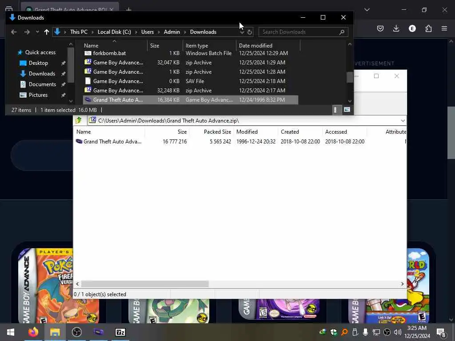This screenshot has width=455, height=341.
Task: Click right arrow of 7-Zip horizontal scrollbar
Action: click(x=402, y=284)
